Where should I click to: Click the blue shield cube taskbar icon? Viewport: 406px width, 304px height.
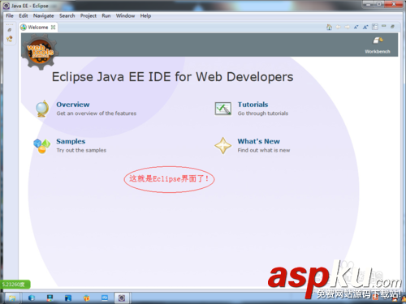pyautogui.click(x=32, y=298)
